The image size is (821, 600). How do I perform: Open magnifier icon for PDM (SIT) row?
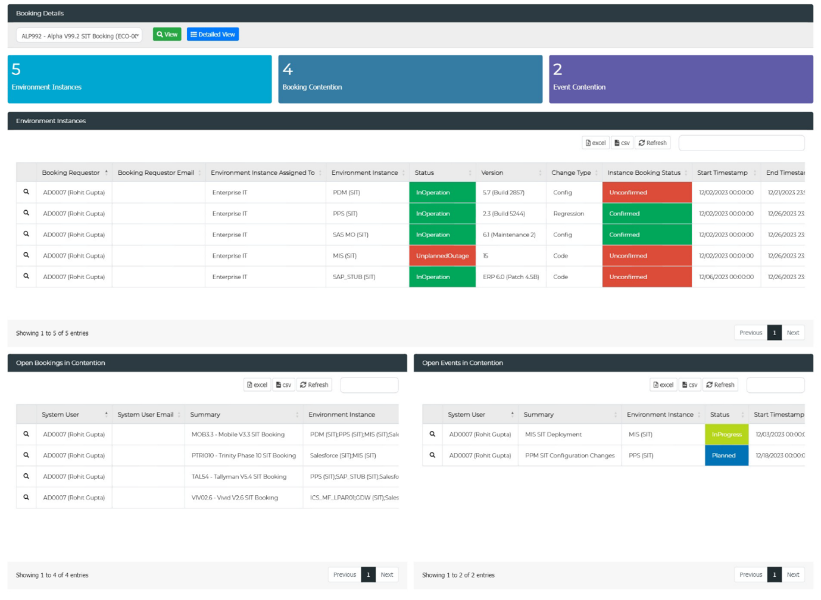(x=26, y=192)
